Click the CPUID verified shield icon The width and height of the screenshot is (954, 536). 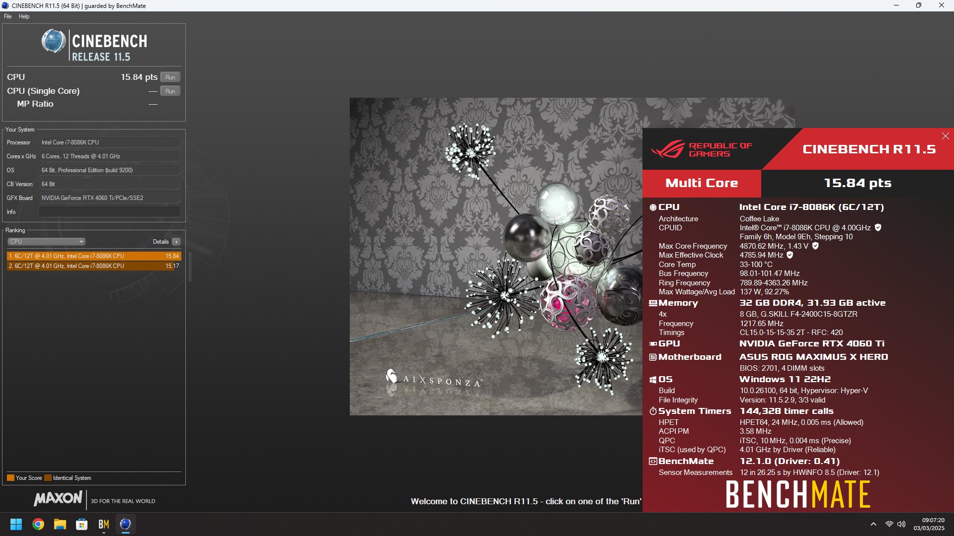coord(878,228)
